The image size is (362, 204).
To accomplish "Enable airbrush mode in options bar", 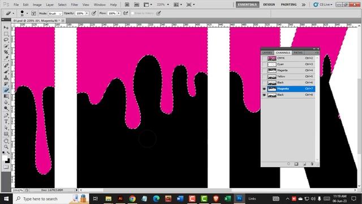I will tap(126, 13).
